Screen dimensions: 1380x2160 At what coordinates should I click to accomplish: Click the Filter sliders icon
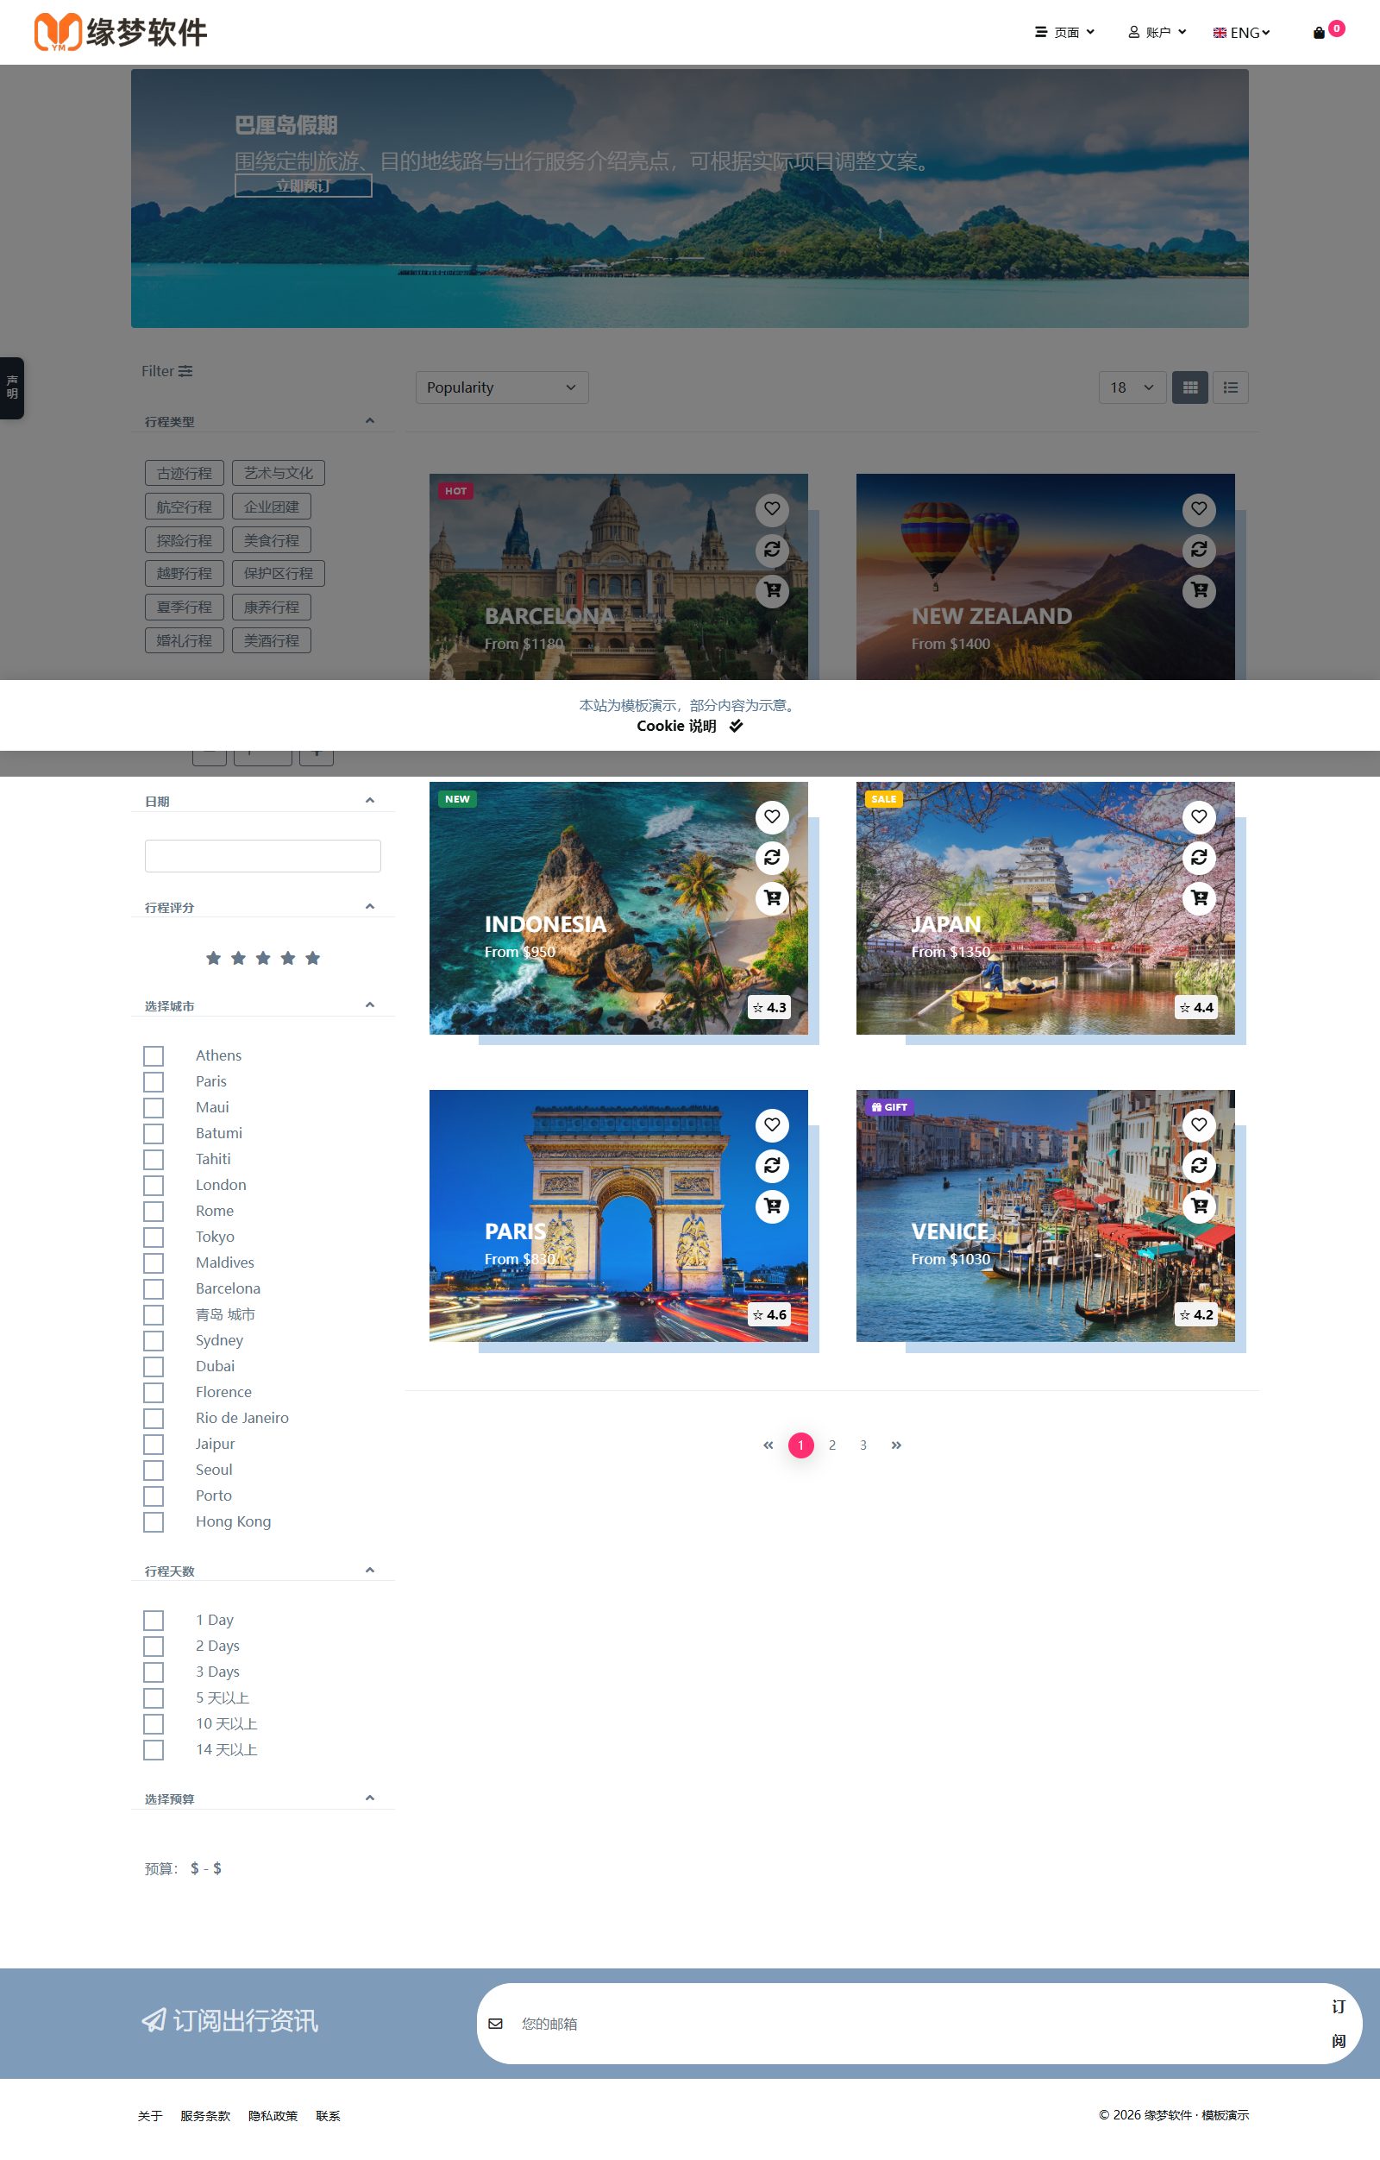tap(185, 371)
